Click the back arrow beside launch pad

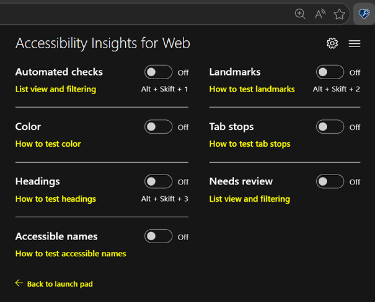[x=19, y=283]
